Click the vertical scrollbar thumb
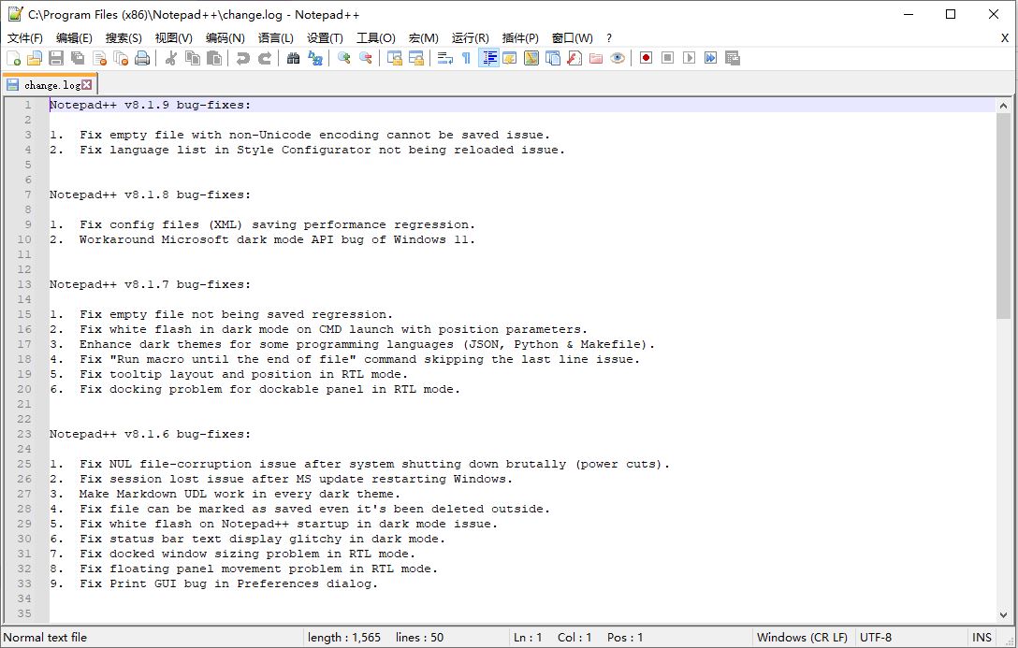 pos(1003,216)
